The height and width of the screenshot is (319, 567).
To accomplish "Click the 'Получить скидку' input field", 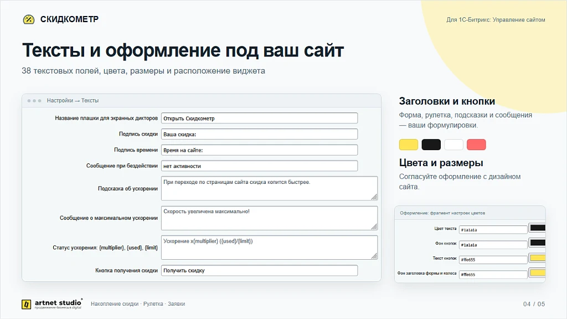I will 259,270.
